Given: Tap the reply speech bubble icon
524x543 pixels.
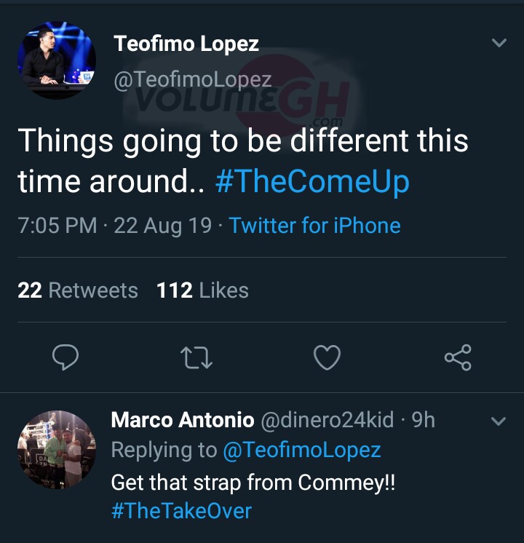Looking at the screenshot, I should point(66,357).
